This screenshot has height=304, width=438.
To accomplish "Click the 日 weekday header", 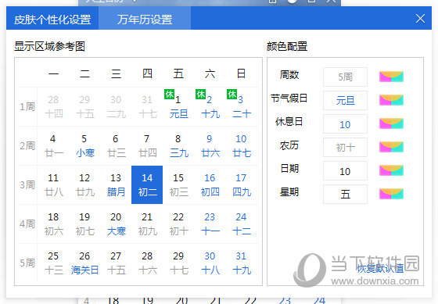I will pos(241,73).
